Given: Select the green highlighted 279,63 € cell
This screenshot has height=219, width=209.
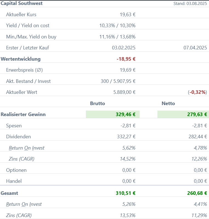Looking at the screenshot, I should pos(183,114).
